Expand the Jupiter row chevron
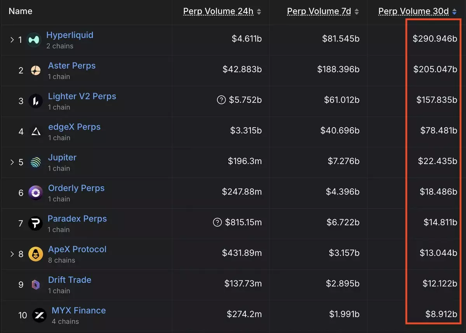The image size is (466, 333). pos(12,162)
